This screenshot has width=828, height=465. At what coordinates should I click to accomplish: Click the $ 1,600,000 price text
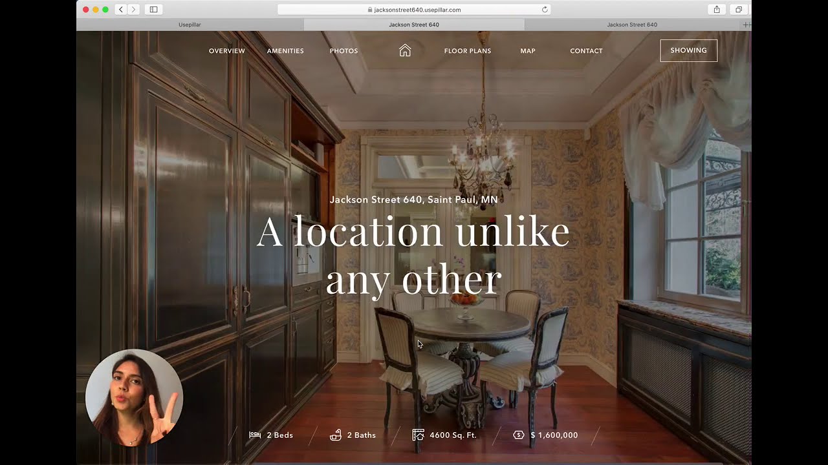coord(554,435)
